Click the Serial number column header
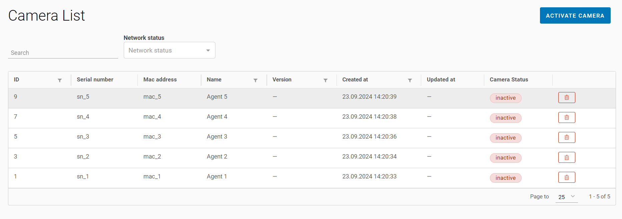This screenshot has width=622, height=219. (95, 79)
